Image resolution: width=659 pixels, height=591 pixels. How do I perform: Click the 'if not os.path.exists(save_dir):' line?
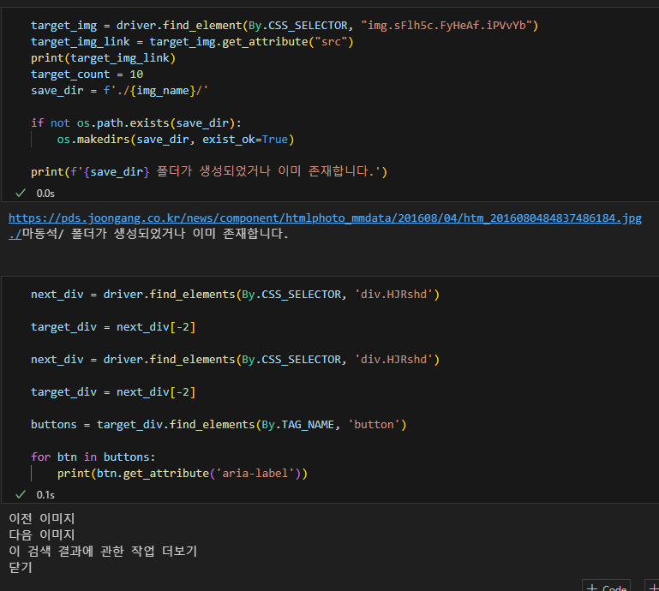coord(136,123)
